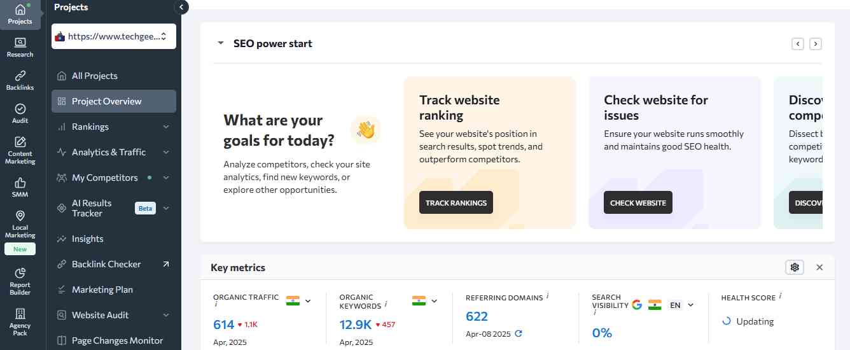Image resolution: width=850 pixels, height=350 pixels.
Task: Click the search visibility value 0%
Action: tap(602, 333)
